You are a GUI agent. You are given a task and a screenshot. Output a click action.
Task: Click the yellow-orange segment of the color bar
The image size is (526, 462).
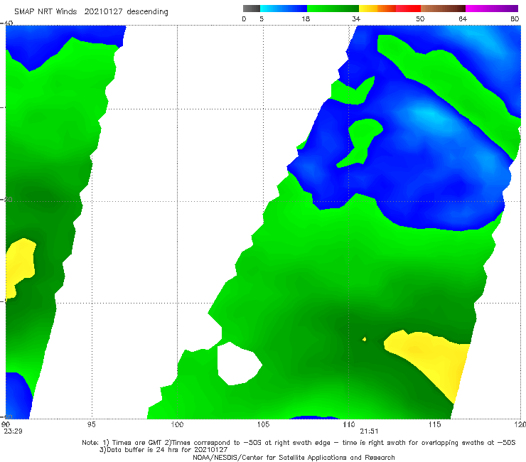377,9
